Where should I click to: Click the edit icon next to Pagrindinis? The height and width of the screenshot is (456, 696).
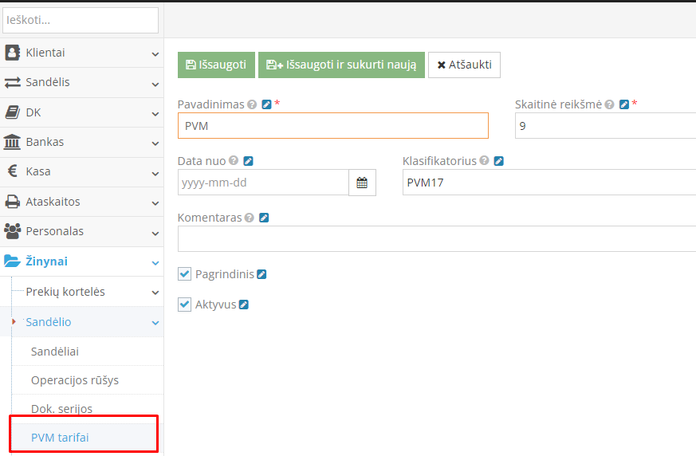coord(261,274)
